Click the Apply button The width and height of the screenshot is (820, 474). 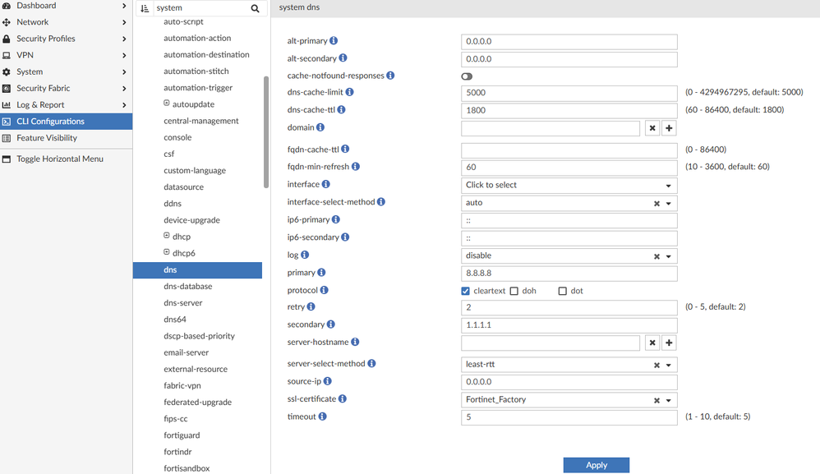[x=596, y=465]
